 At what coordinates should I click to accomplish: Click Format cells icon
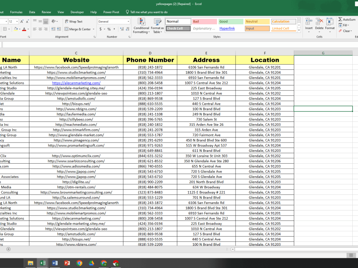point(330,22)
